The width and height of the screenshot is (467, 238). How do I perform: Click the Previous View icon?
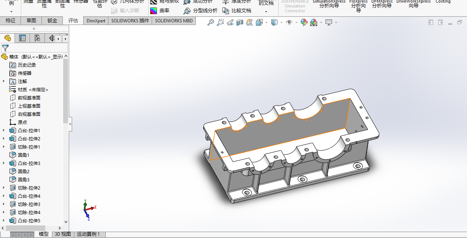[x=230, y=23]
